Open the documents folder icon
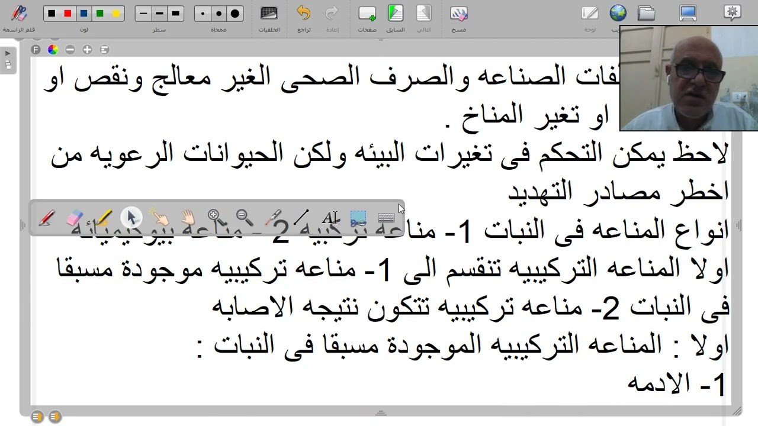758x426 pixels. [646, 13]
